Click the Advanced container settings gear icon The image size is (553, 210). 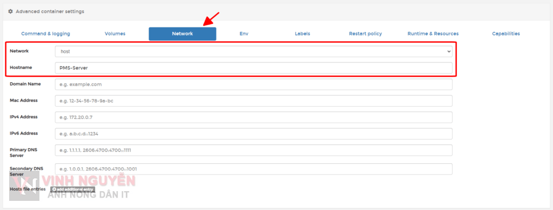point(10,11)
